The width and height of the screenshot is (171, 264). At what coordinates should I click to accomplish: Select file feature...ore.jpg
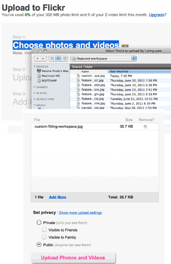point(93,90)
